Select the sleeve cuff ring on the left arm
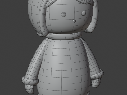Image resolution: width=127 pixels, height=95 pixels. point(30,81)
